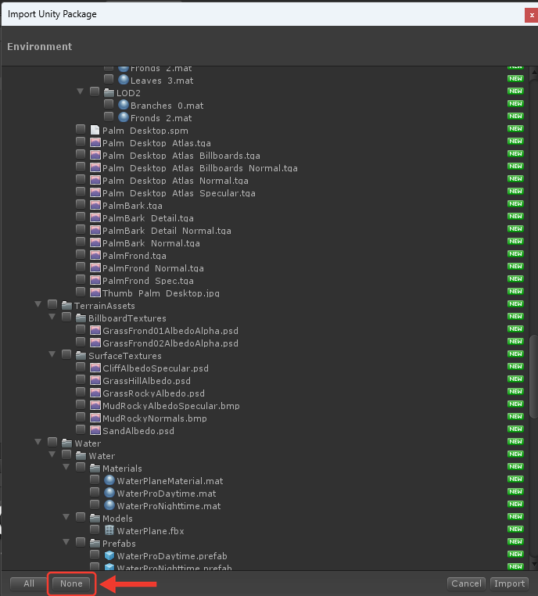Viewport: 538px width, 596px height.
Task: Click the WaterProDaytime.mat material icon
Action: (x=109, y=493)
